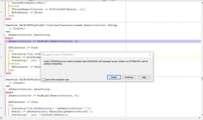The width and height of the screenshot is (203, 120).
Task: Click the function TACBrTEFPayKitAPI.ConfirmarTransacao declaration
Action: tap(61, 25)
